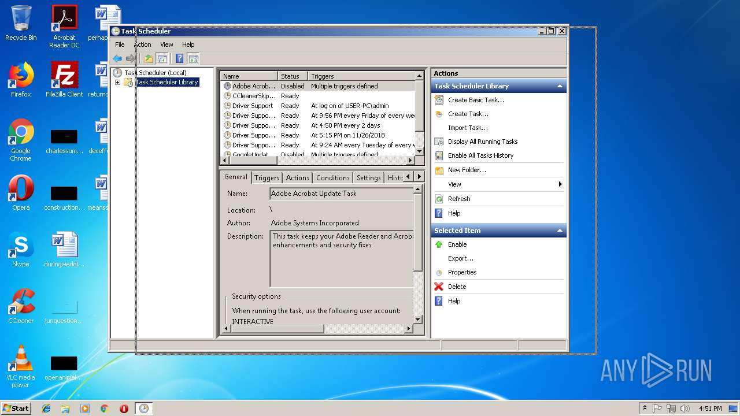Click the Properties icon in Selected Item

(x=439, y=272)
